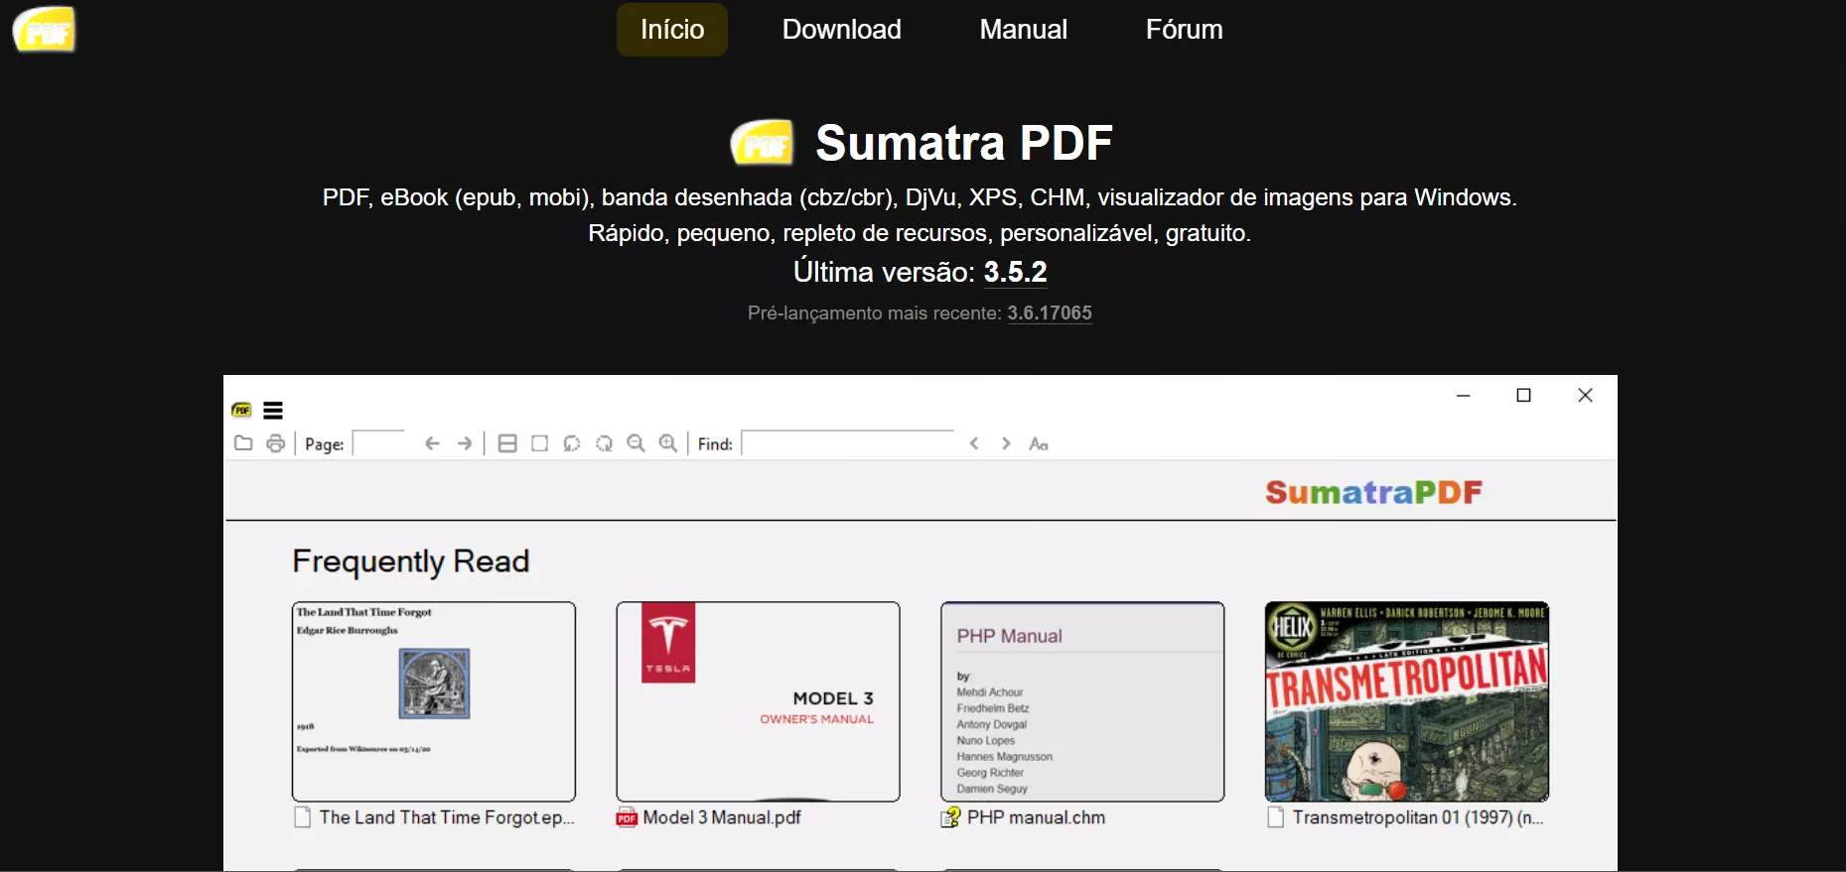This screenshot has height=872, width=1846.
Task: Visit the Fórum page
Action: click(x=1185, y=30)
